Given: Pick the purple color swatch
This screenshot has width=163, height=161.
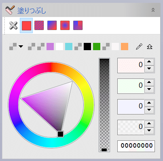Looking at the screenshot, I should (x=50, y=47).
